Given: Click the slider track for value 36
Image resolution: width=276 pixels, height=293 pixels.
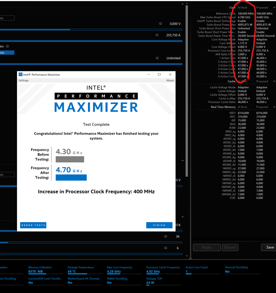Looking at the screenshot, I should (x=91, y=242).
